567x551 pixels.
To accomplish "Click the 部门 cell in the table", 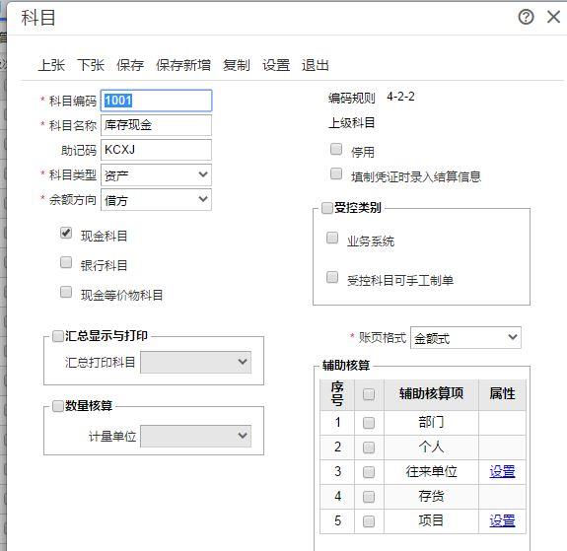I will click(431, 422).
